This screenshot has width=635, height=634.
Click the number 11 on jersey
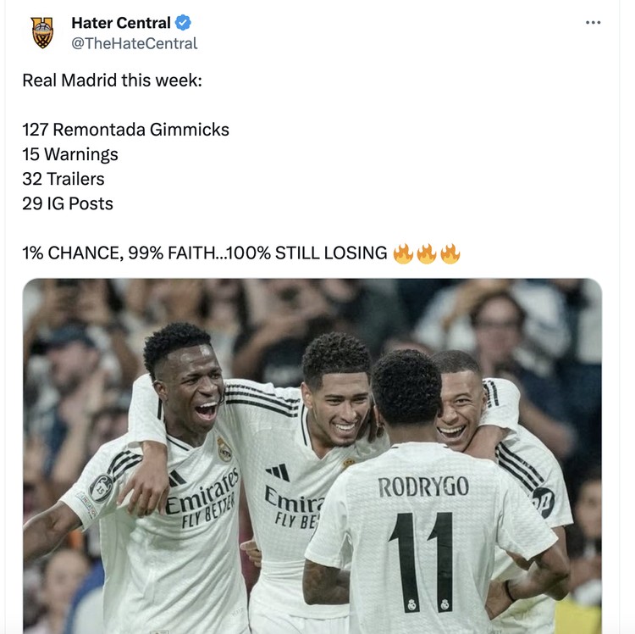(x=421, y=557)
